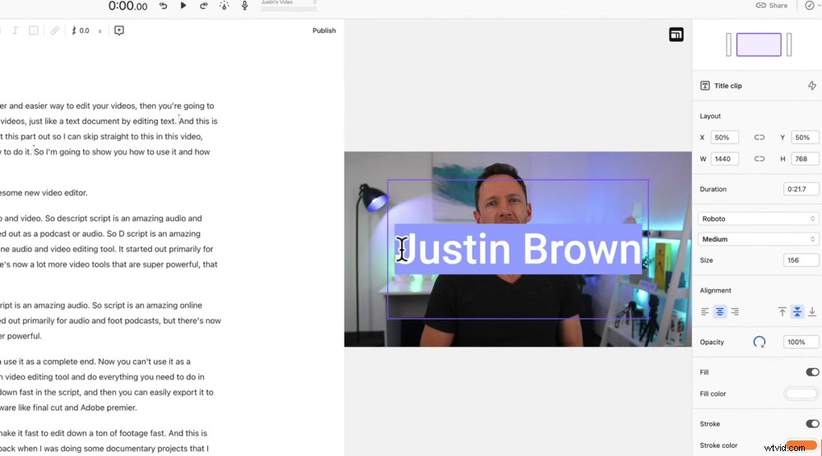822x456 pixels.
Task: Click script text 'esome new video editor.'
Action: (44, 193)
